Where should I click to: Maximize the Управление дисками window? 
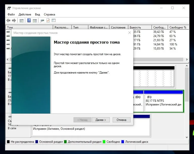[172, 8]
